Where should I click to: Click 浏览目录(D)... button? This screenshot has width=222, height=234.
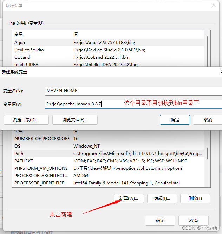pos(26,120)
